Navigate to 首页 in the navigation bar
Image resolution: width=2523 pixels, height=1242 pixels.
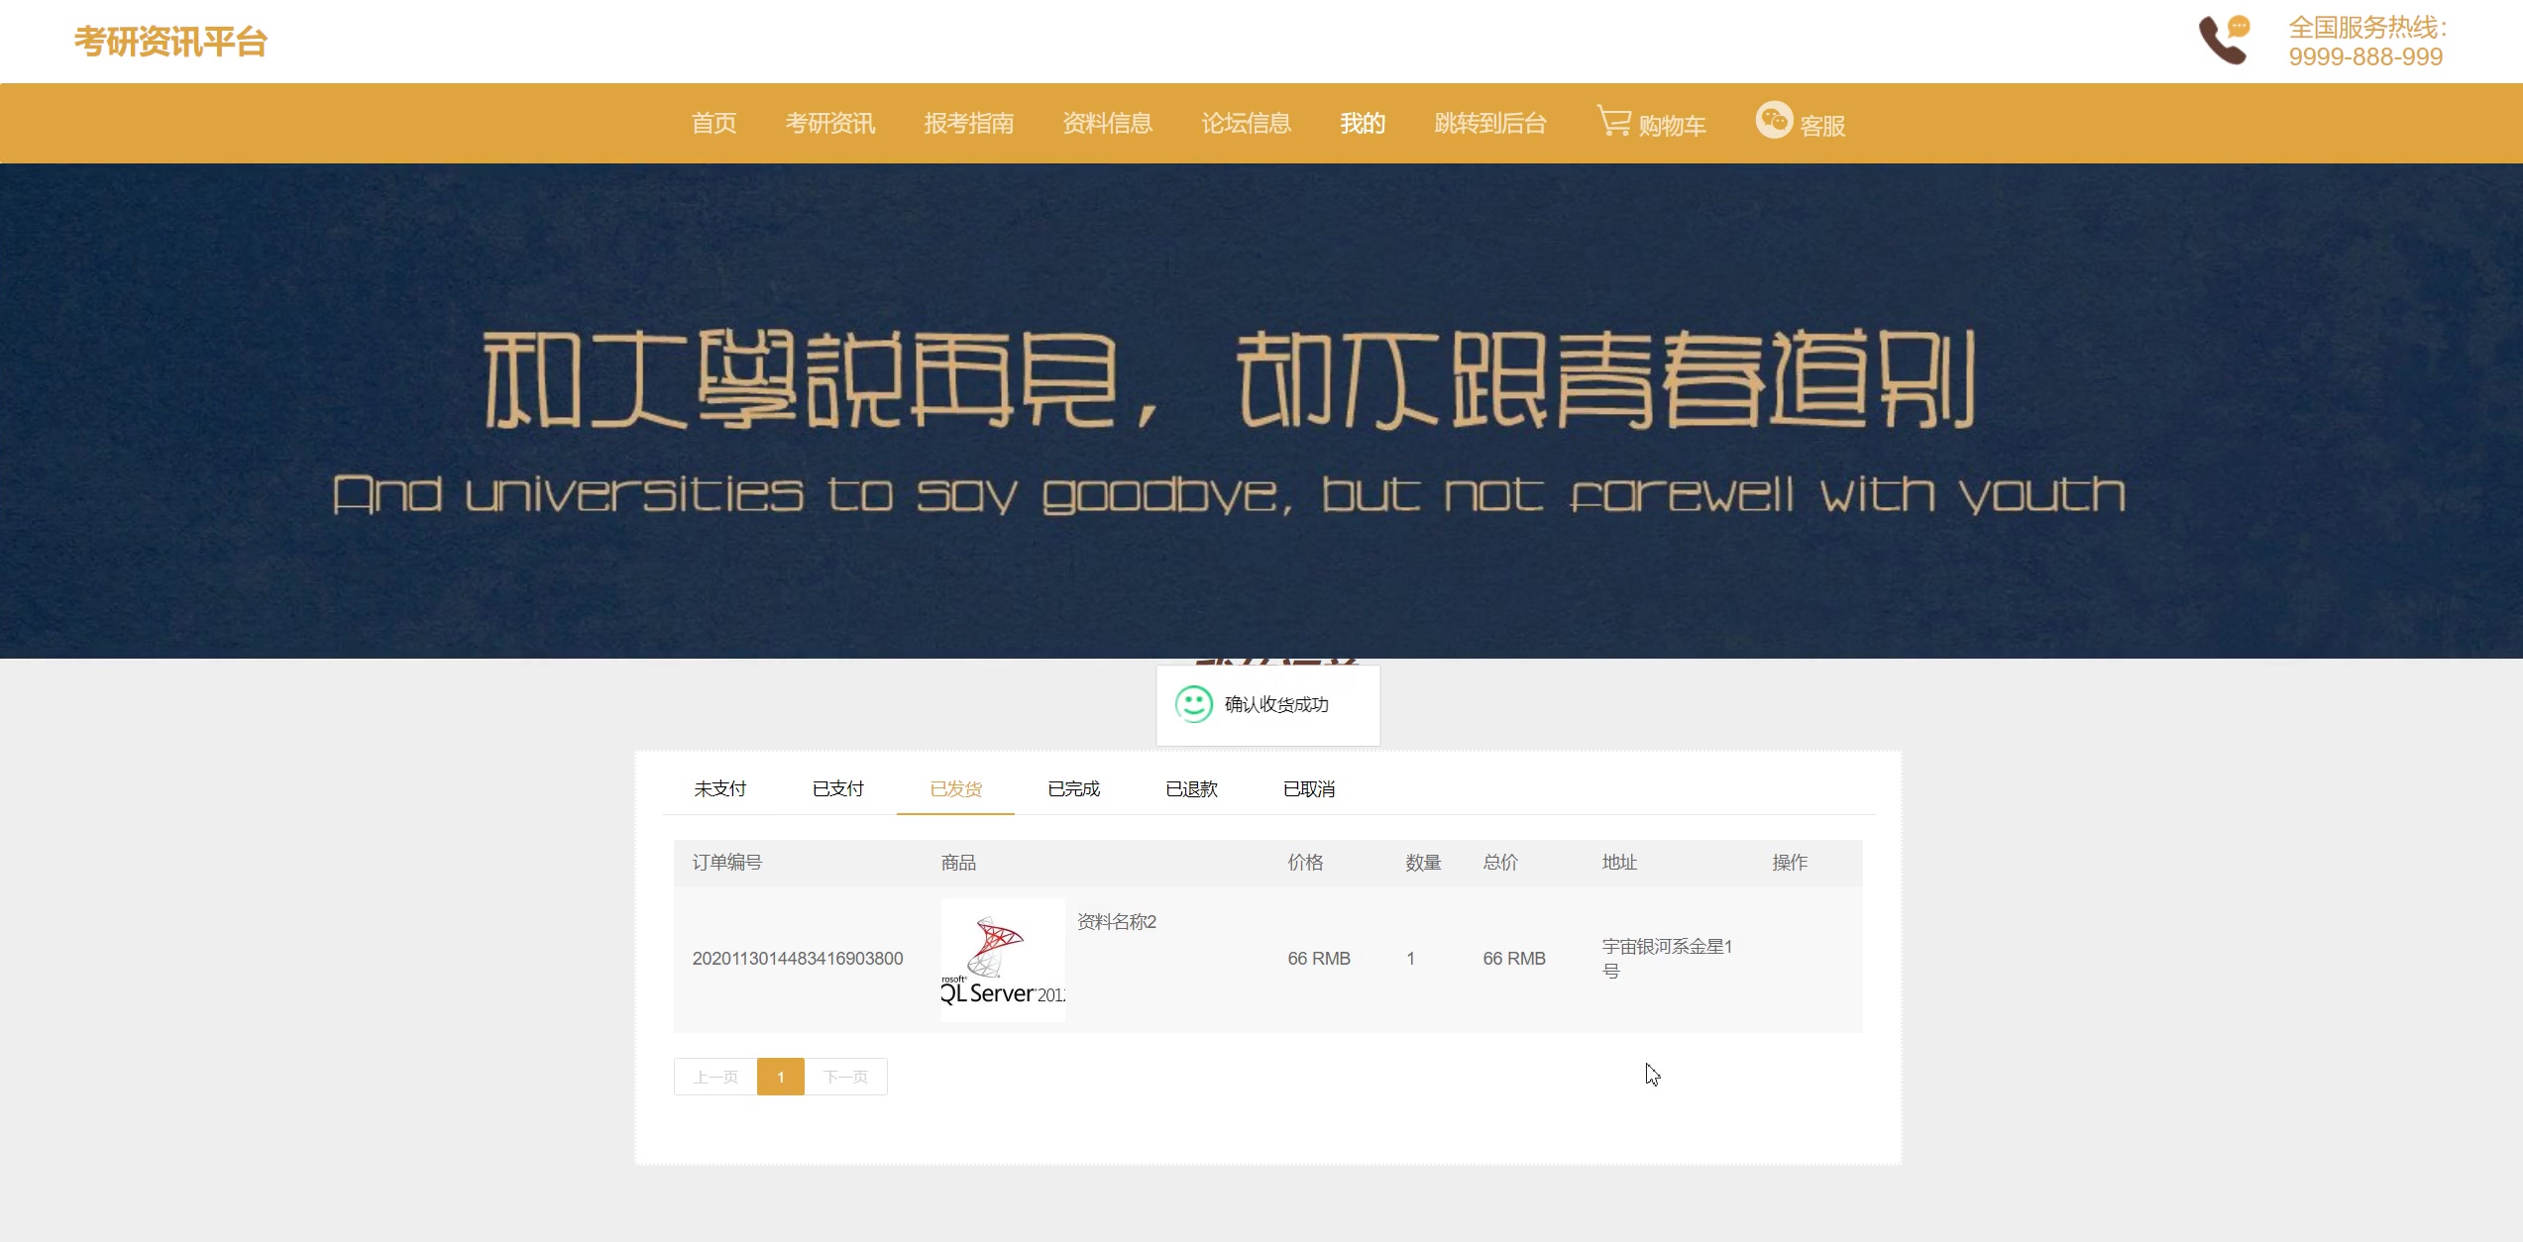(713, 123)
